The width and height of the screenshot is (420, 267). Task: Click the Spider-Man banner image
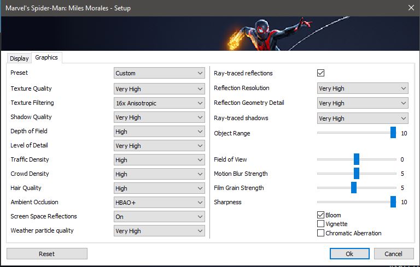(x=210, y=33)
